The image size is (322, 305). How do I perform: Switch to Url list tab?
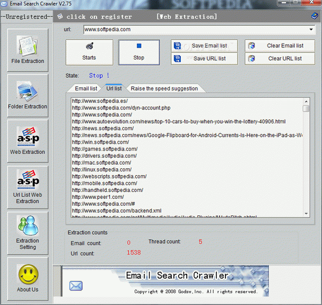pyautogui.click(x=114, y=88)
